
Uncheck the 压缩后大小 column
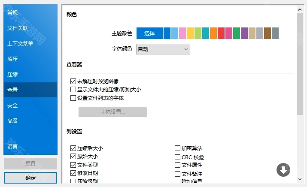(73, 148)
